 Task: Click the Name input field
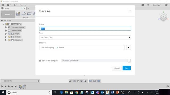click(85, 28)
